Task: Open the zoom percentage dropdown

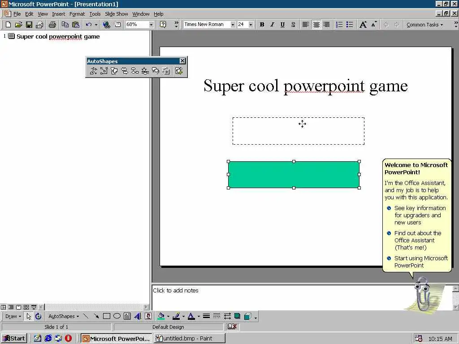Action: coord(151,25)
